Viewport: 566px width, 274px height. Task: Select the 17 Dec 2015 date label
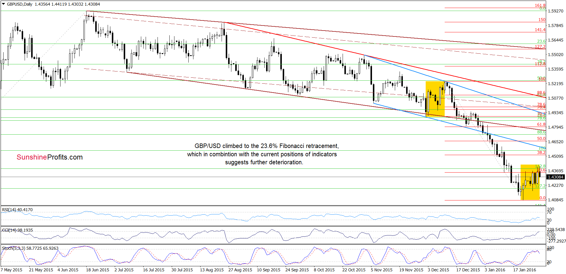[x=468, y=270]
